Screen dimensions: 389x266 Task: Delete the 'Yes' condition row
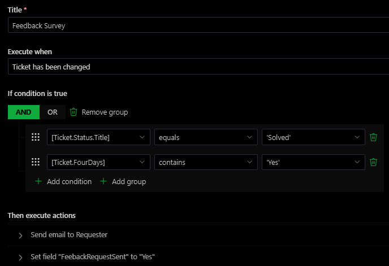(x=373, y=162)
